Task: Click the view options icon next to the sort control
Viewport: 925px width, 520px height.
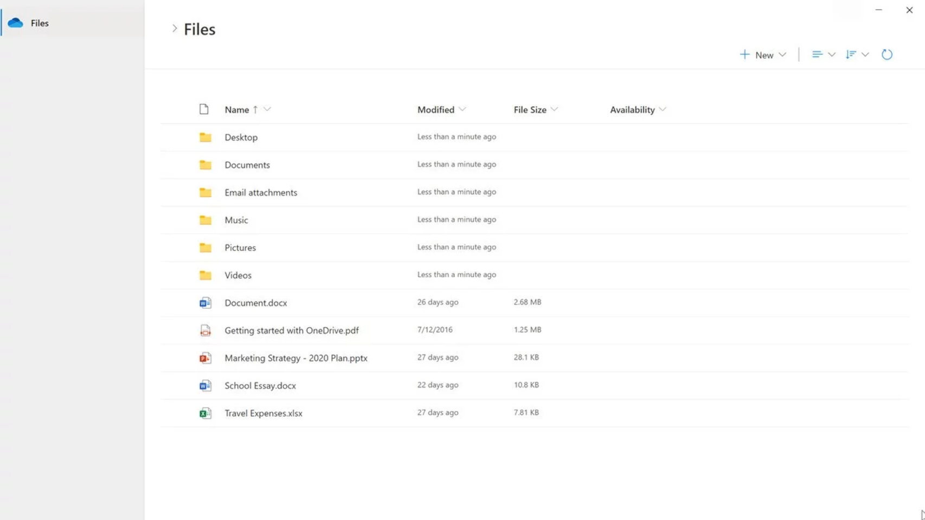Action: point(817,54)
